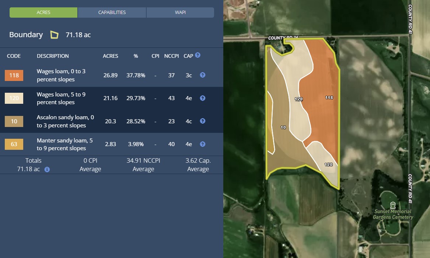Click the help icon next to CAP header
This screenshot has width=430, height=258.
(198, 55)
